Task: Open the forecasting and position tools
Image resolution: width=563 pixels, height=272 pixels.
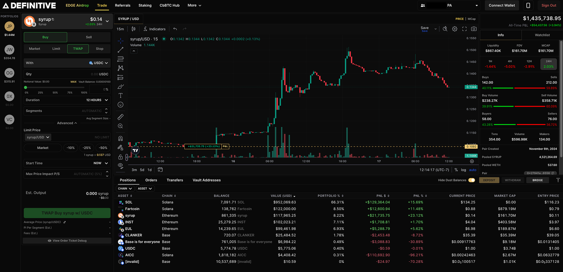Action: [x=120, y=77]
